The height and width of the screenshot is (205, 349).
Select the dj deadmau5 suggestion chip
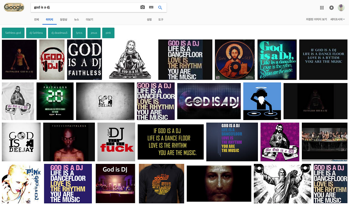pyautogui.click(x=59, y=33)
